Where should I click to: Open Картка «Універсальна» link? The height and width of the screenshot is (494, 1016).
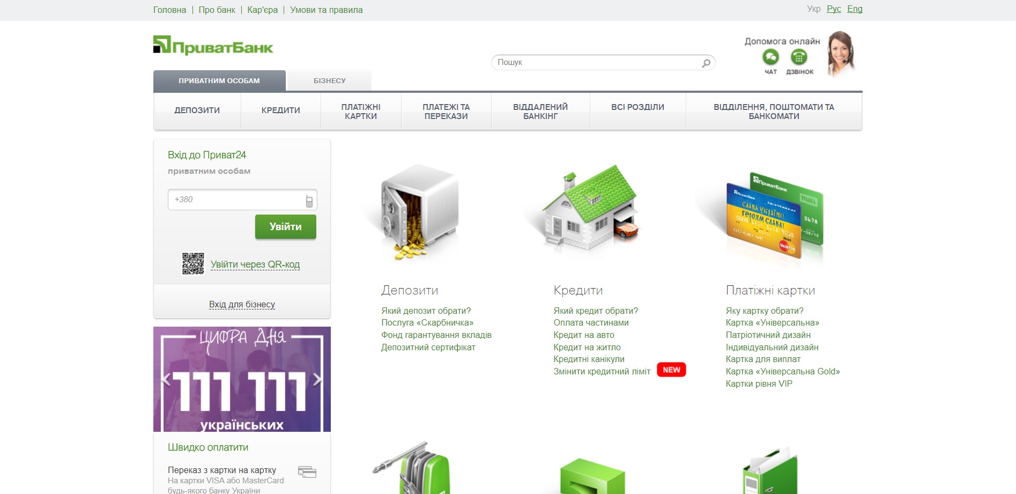click(773, 323)
